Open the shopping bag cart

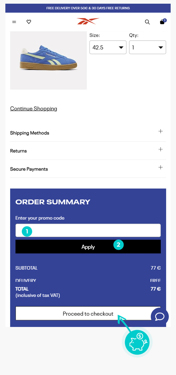162,22
